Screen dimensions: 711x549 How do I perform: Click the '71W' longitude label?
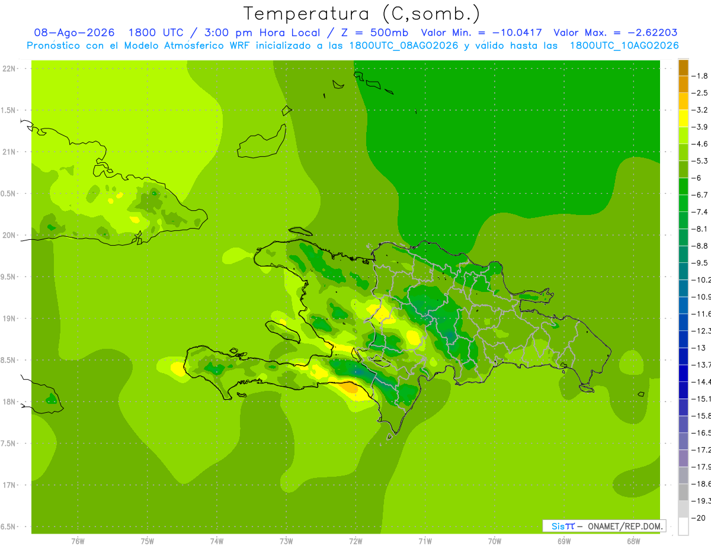click(425, 541)
